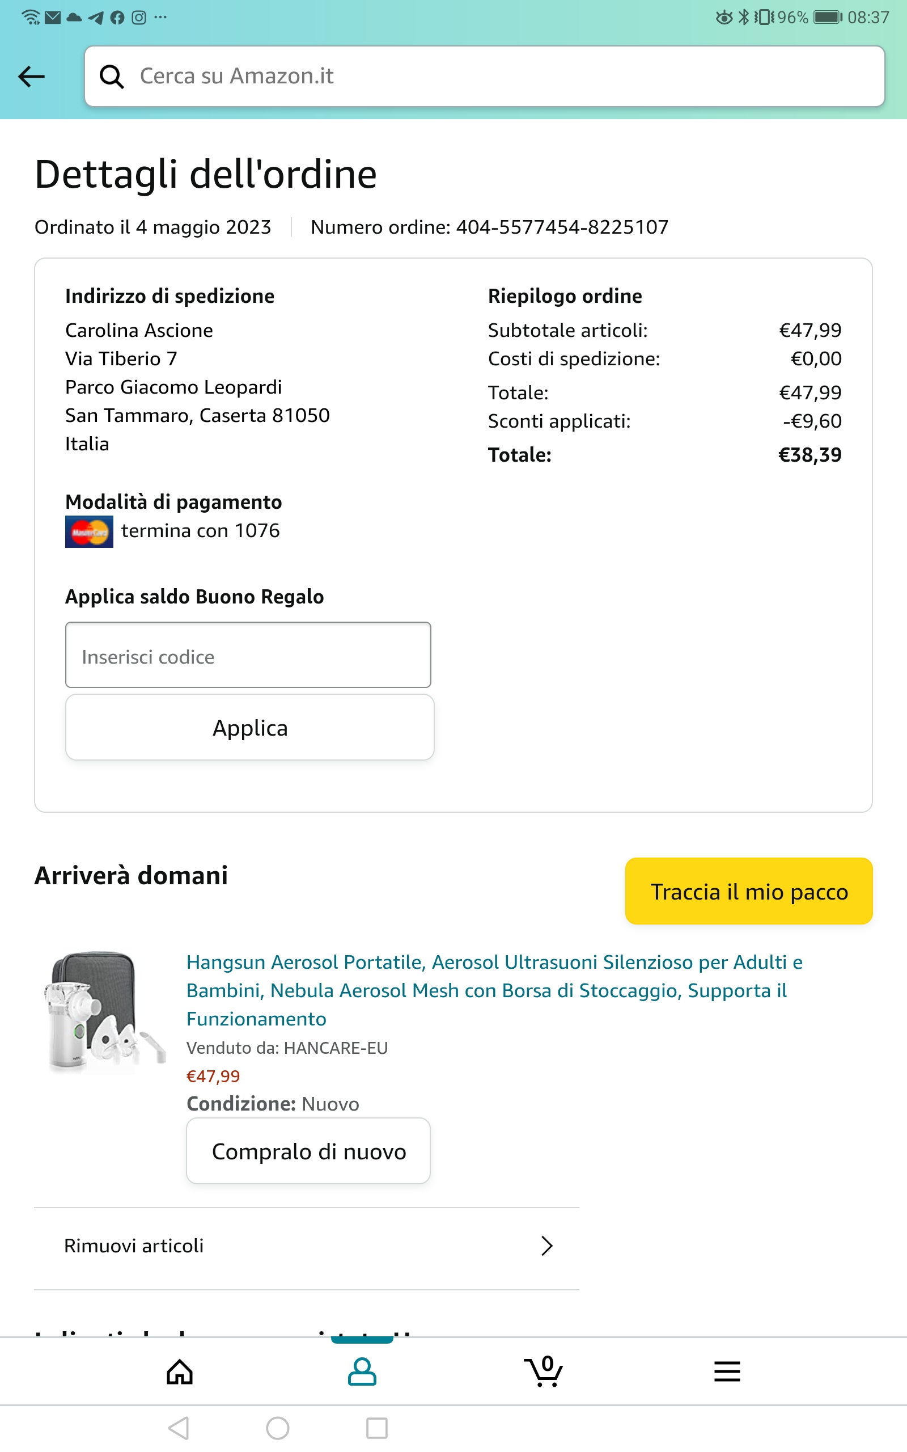The image size is (907, 1452).
Task: Tap the back arrow icon
Action: (32, 76)
